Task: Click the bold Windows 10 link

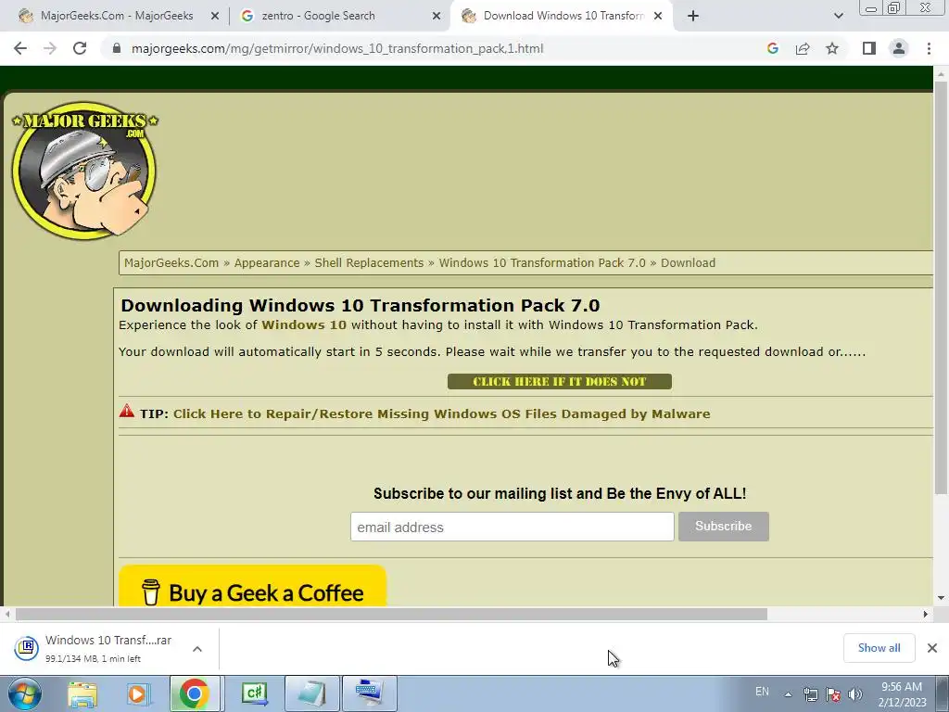Action: (304, 325)
